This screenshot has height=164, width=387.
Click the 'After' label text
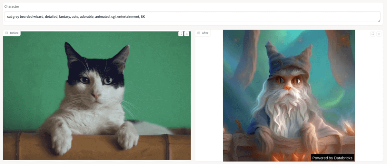click(205, 33)
